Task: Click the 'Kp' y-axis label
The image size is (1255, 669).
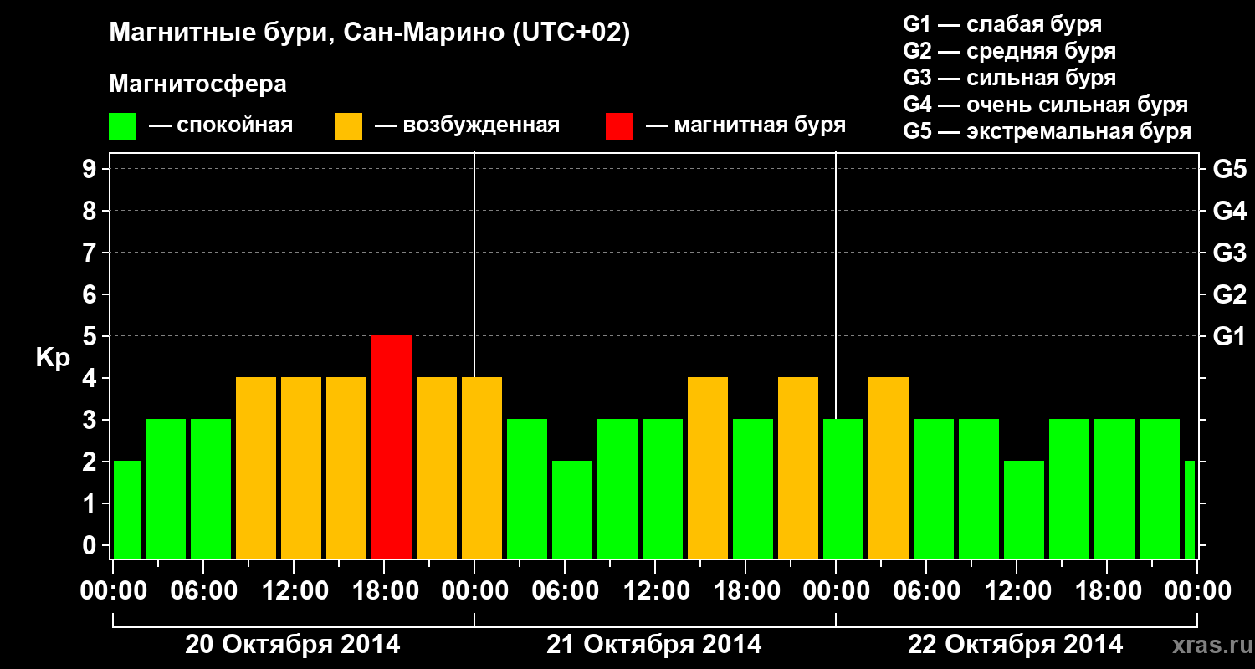Action: coord(54,358)
